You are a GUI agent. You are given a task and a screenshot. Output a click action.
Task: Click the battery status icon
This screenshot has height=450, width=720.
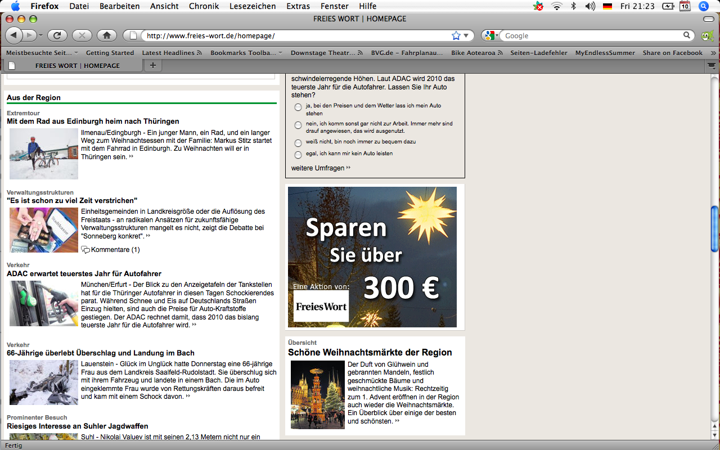668,6
